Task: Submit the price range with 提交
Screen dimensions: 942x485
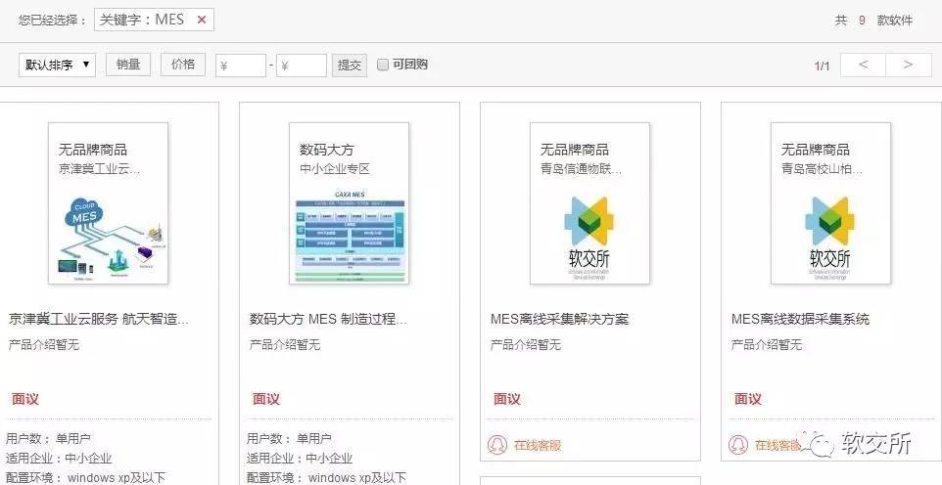Action: [350, 66]
